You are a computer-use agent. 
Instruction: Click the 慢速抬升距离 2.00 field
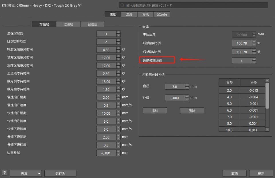point(106,98)
